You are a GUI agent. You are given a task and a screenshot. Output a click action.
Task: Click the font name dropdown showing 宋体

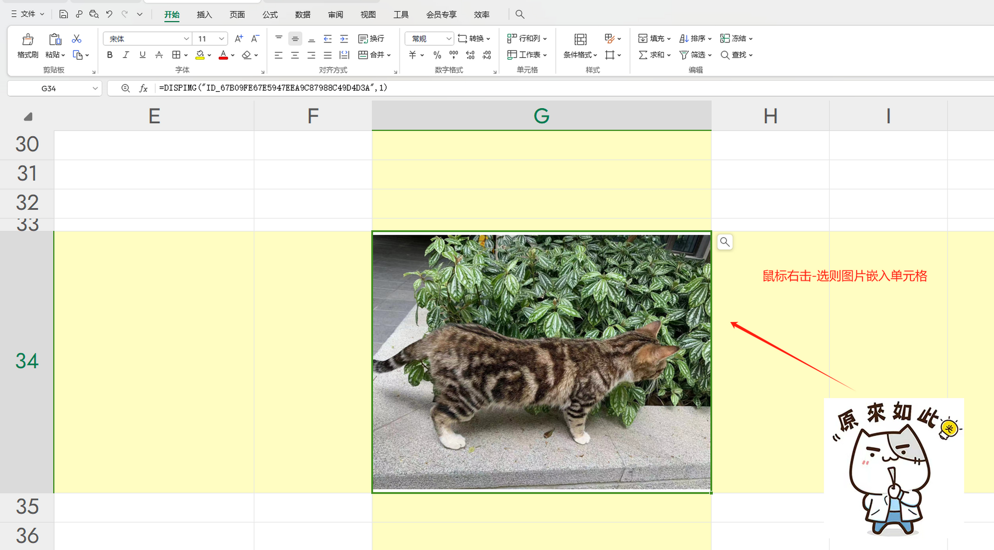click(x=146, y=39)
